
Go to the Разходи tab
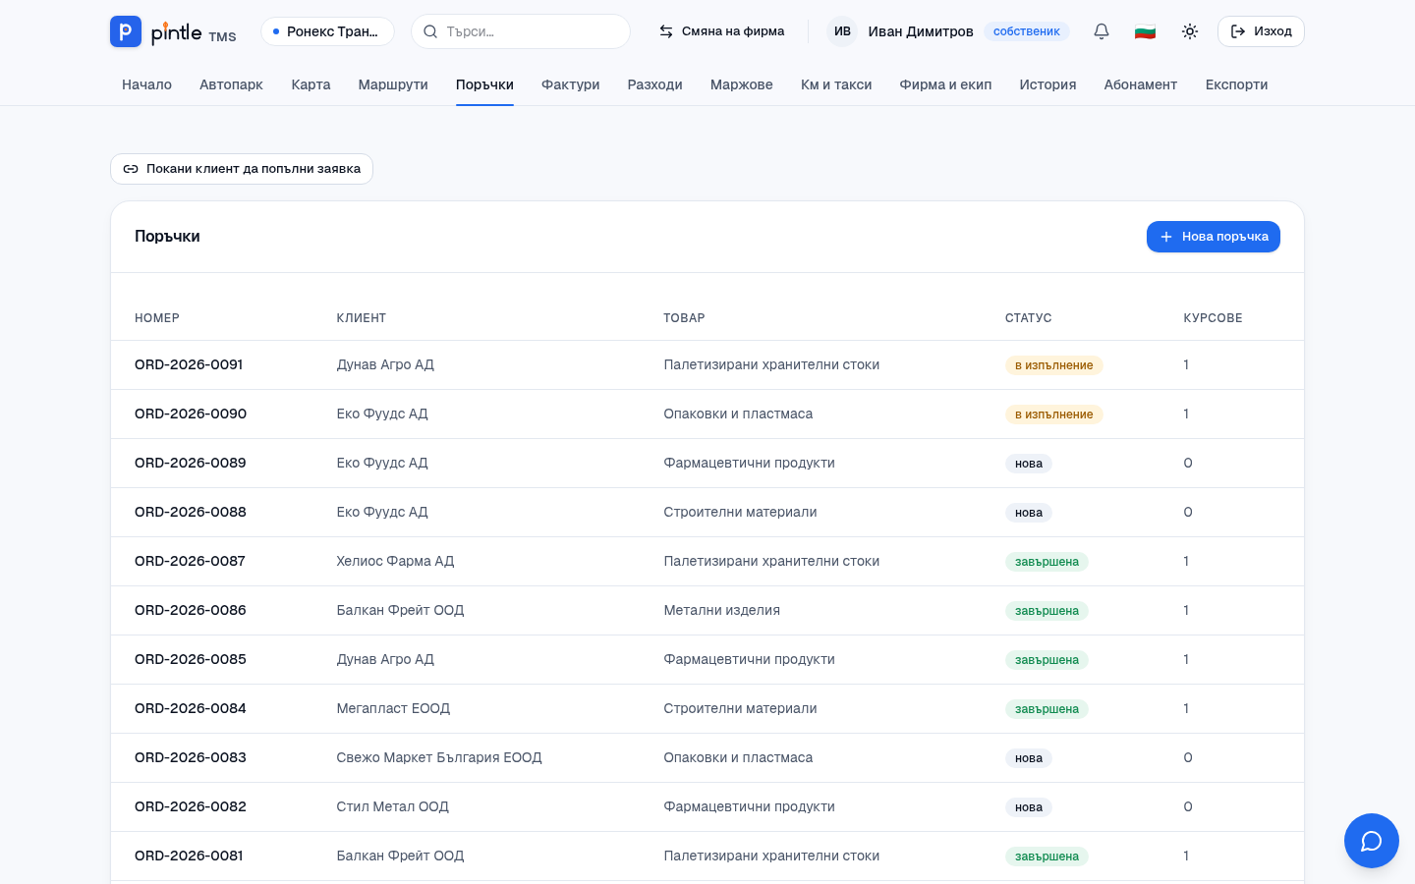tap(655, 84)
